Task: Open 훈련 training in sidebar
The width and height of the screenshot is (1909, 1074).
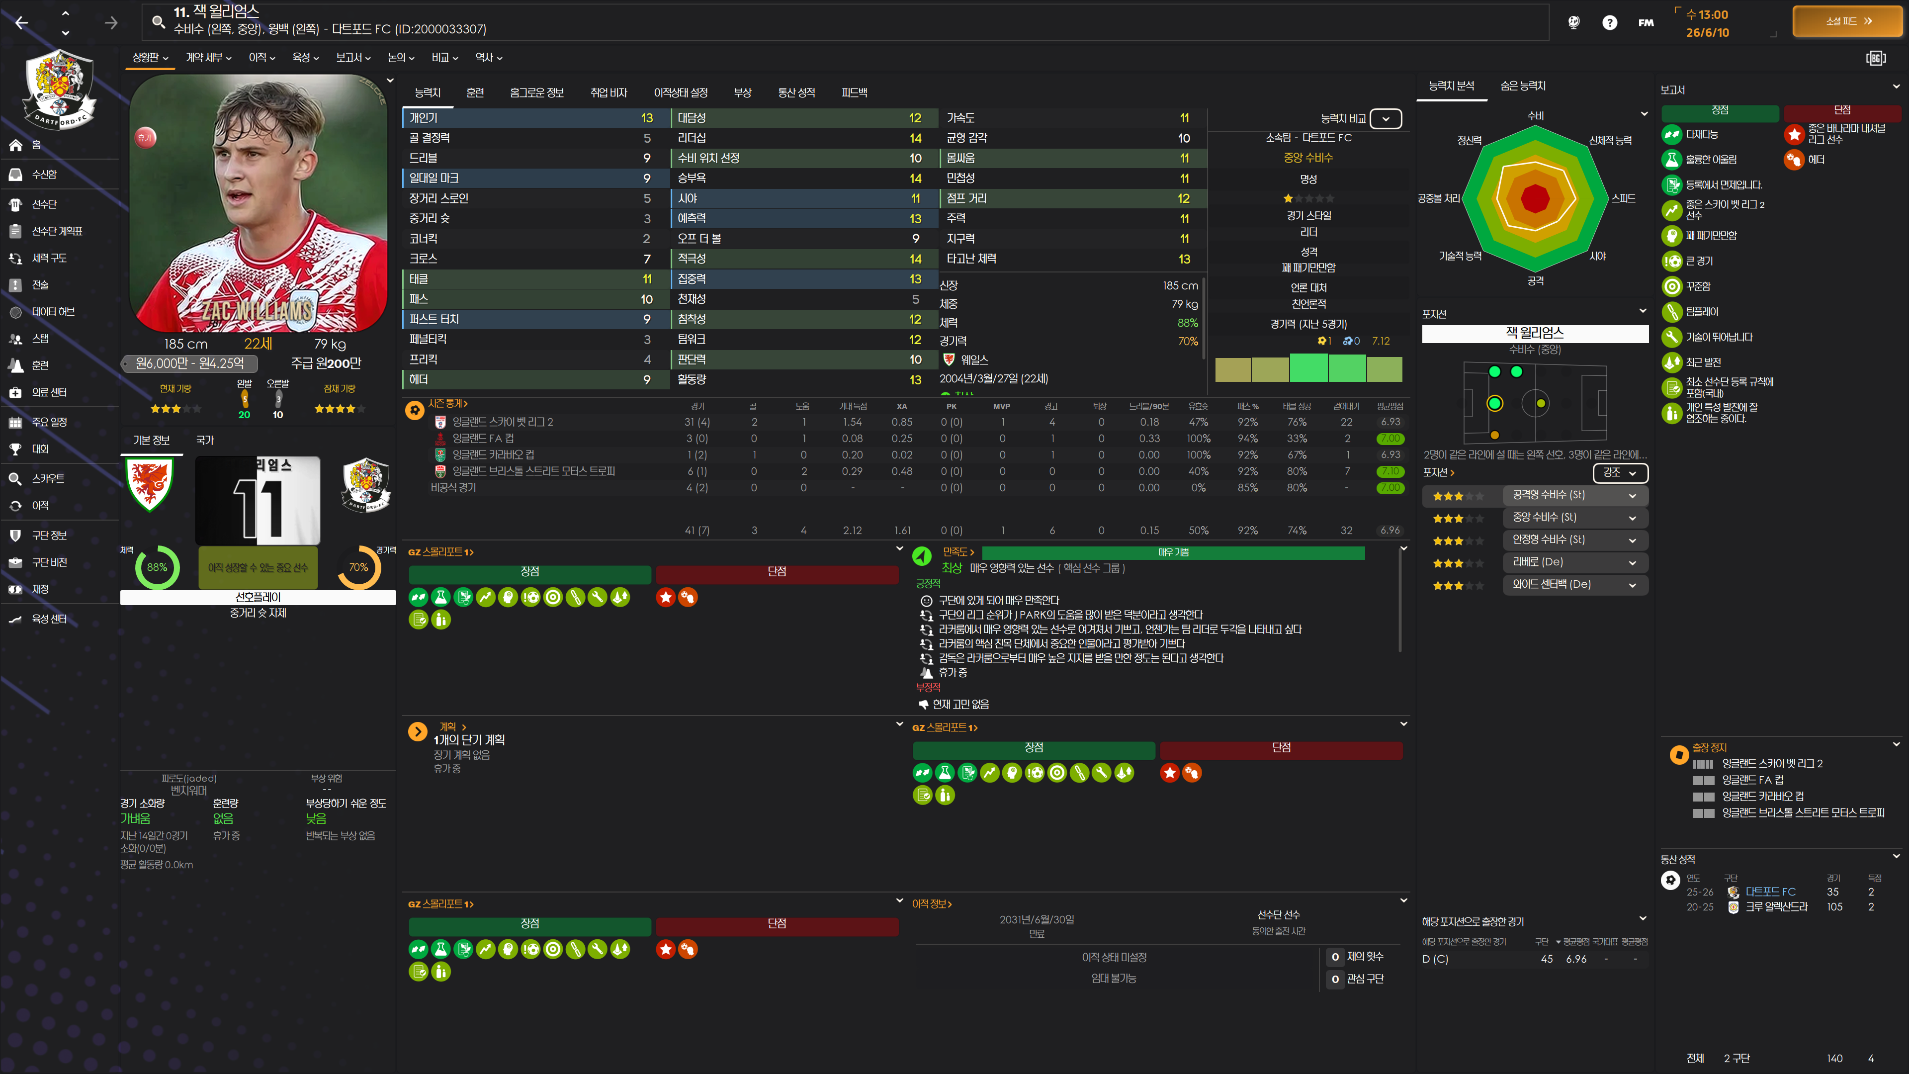Action: point(40,365)
